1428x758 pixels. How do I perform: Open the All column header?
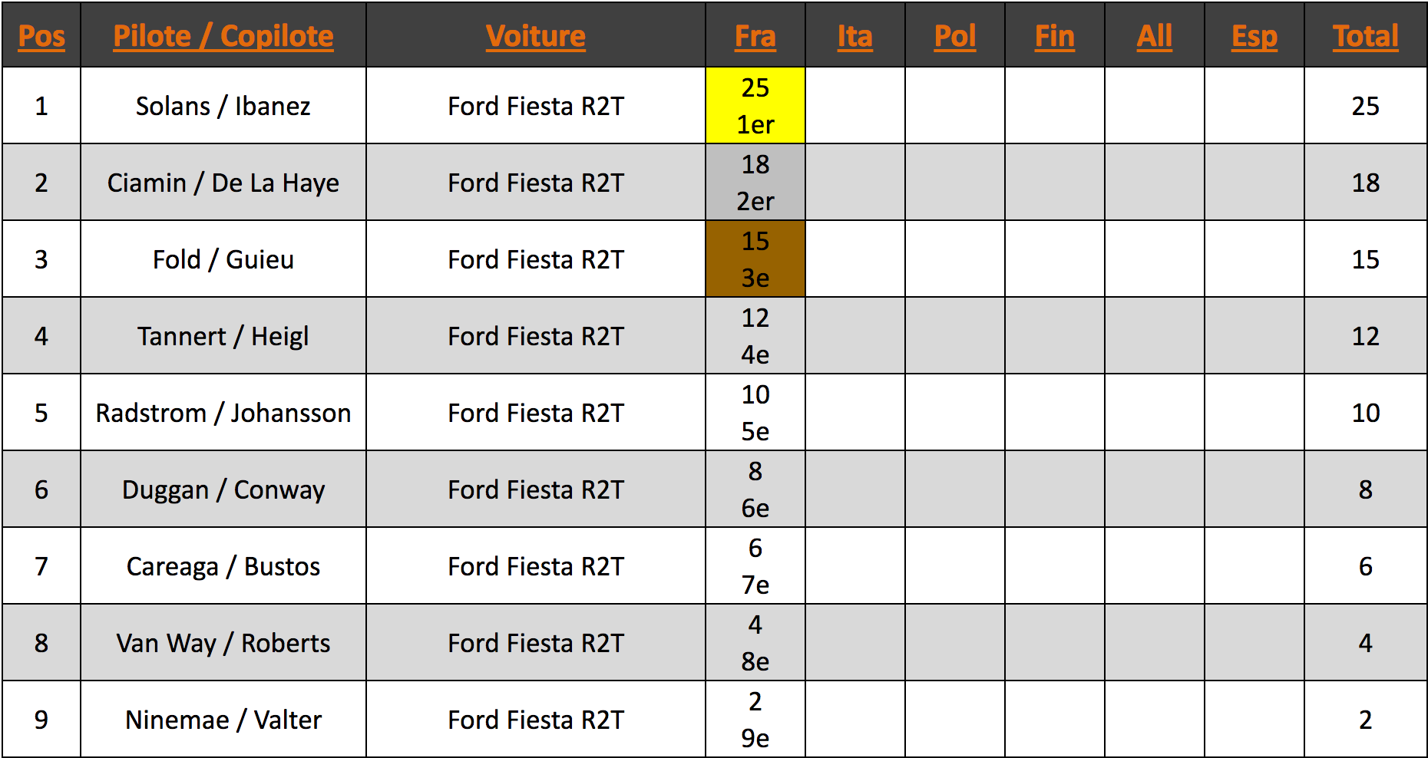(x=1155, y=36)
